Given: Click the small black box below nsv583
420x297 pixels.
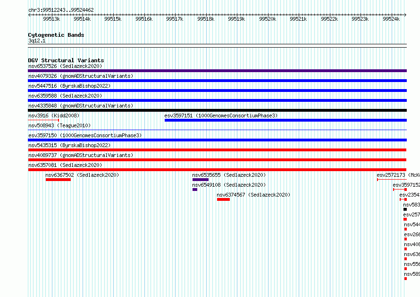Looking at the screenshot, I should click(405, 209).
